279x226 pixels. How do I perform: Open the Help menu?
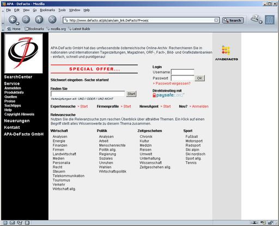pos(87,10)
